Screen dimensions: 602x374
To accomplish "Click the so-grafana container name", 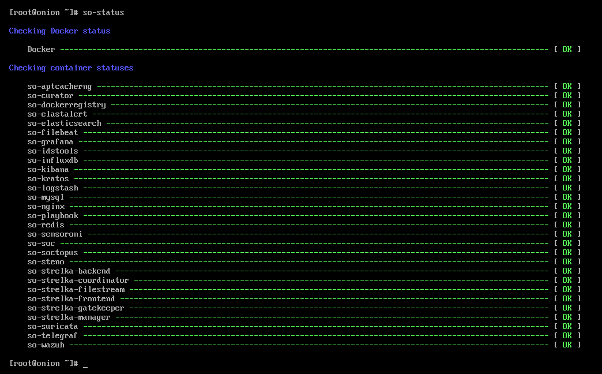I will click(50, 142).
